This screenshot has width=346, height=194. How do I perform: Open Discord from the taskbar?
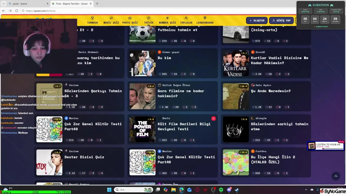point(229,190)
